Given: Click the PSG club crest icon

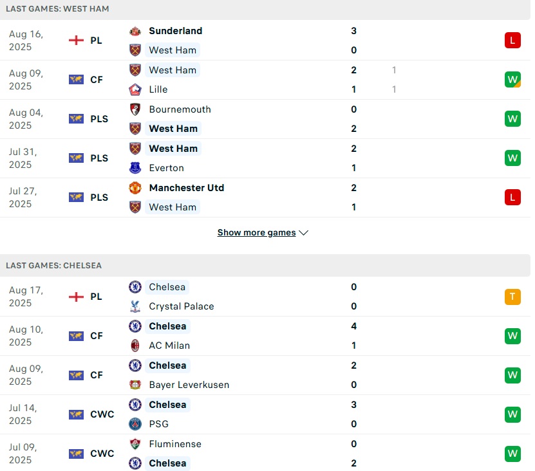Looking at the screenshot, I should pos(135,424).
